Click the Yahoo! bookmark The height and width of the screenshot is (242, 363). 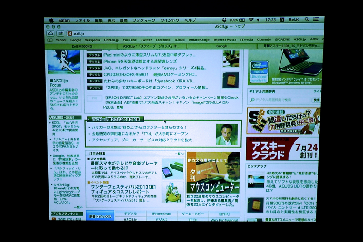click(61, 40)
